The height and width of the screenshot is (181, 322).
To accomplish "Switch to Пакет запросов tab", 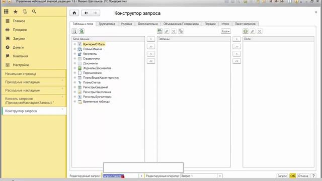I will tap(245, 24).
